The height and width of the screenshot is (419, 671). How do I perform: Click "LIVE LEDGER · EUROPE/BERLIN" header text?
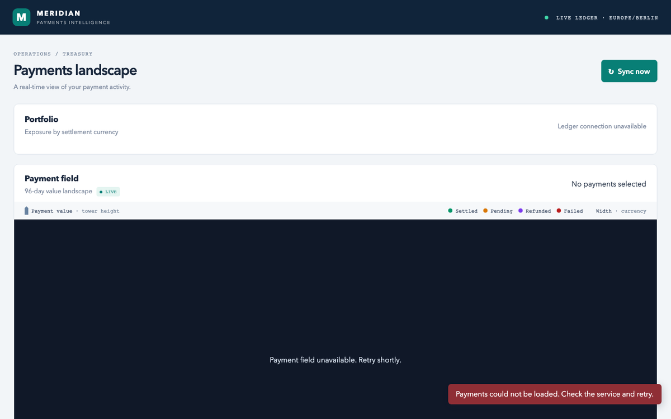pyautogui.click(x=607, y=18)
